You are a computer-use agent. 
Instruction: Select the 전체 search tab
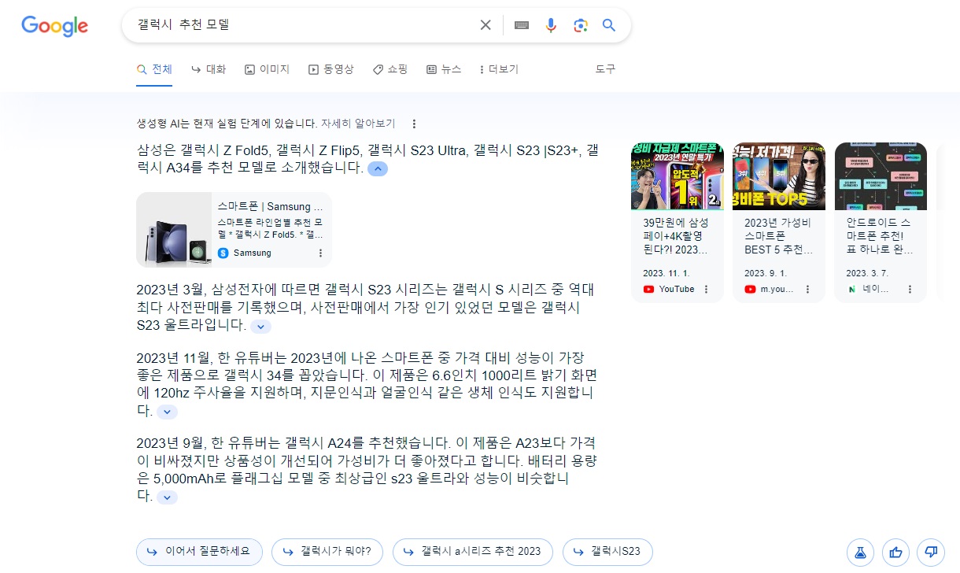154,69
